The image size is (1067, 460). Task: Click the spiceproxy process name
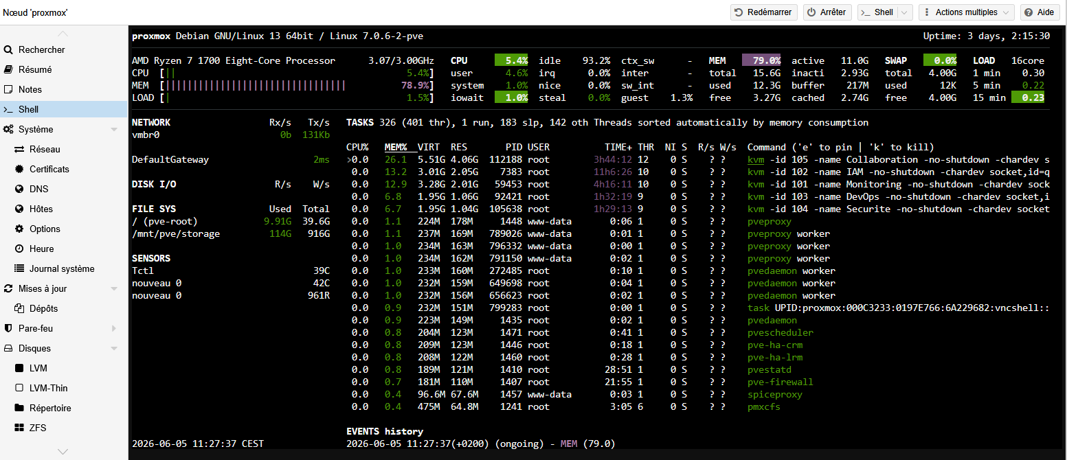point(775,394)
